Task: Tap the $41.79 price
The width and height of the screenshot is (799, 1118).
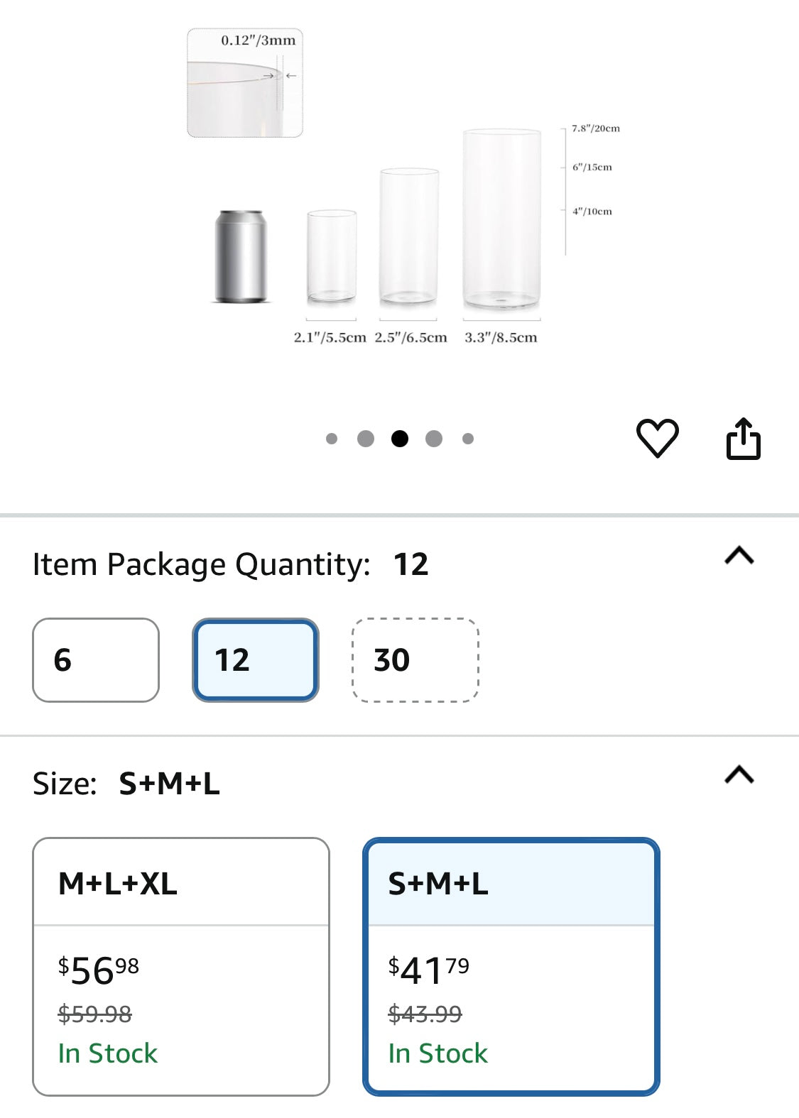Action: tap(429, 970)
